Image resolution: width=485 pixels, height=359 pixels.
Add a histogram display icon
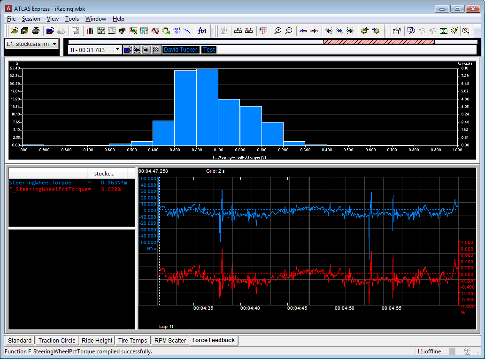(112, 31)
